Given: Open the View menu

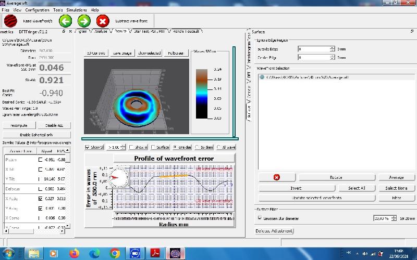Looking at the screenshot, I should (x=17, y=10).
